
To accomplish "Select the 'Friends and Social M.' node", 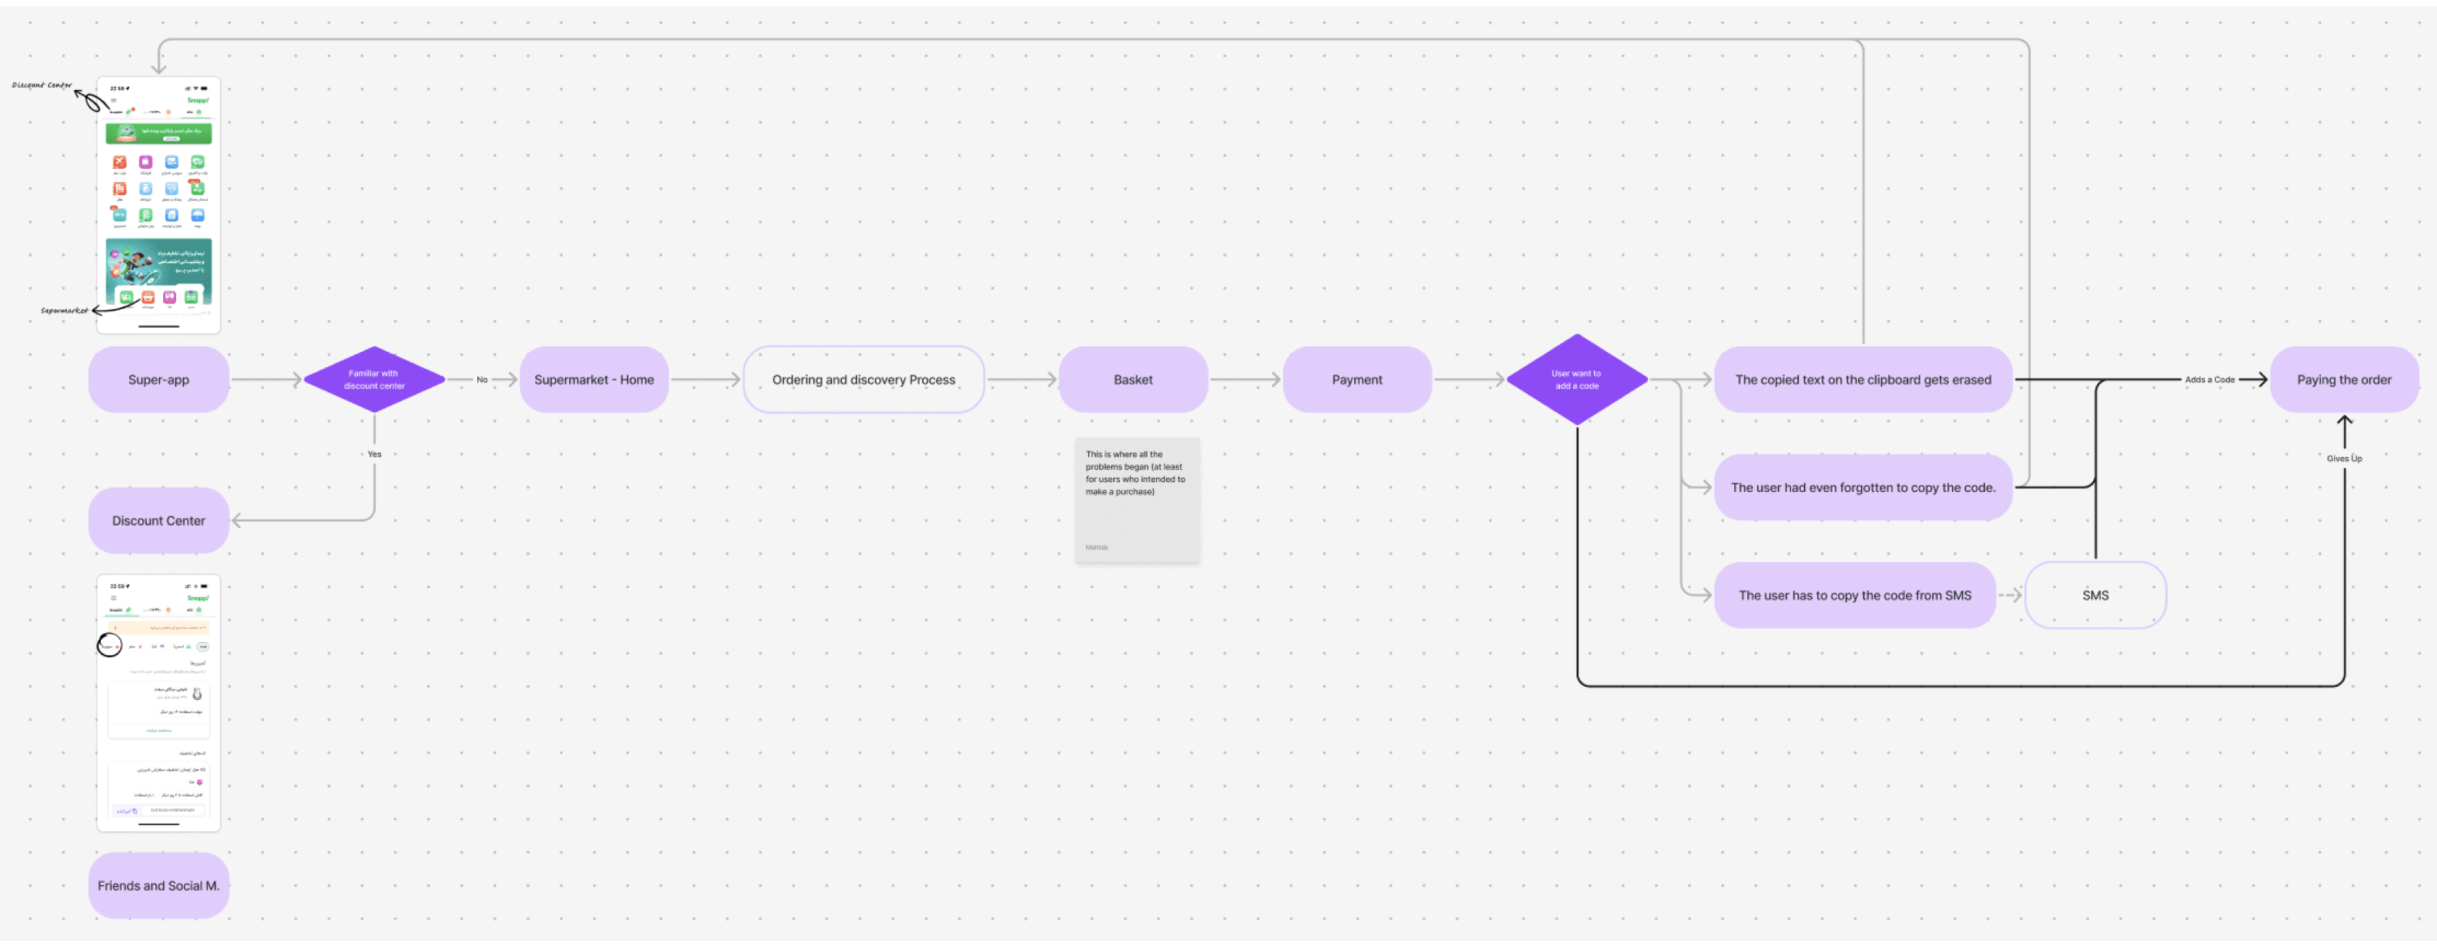I will (x=158, y=886).
